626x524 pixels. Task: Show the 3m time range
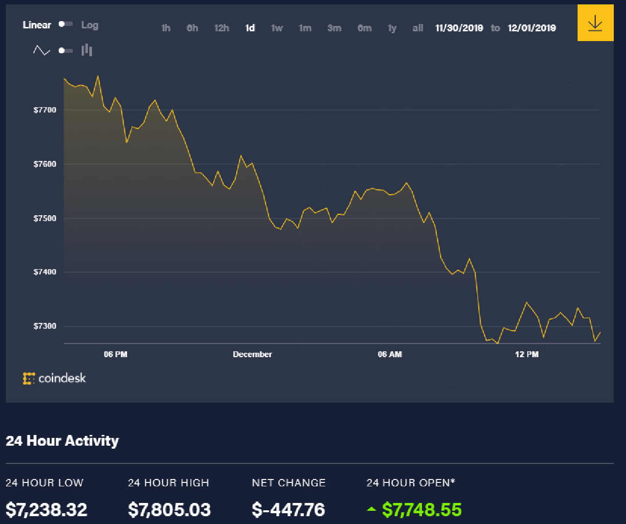click(335, 28)
